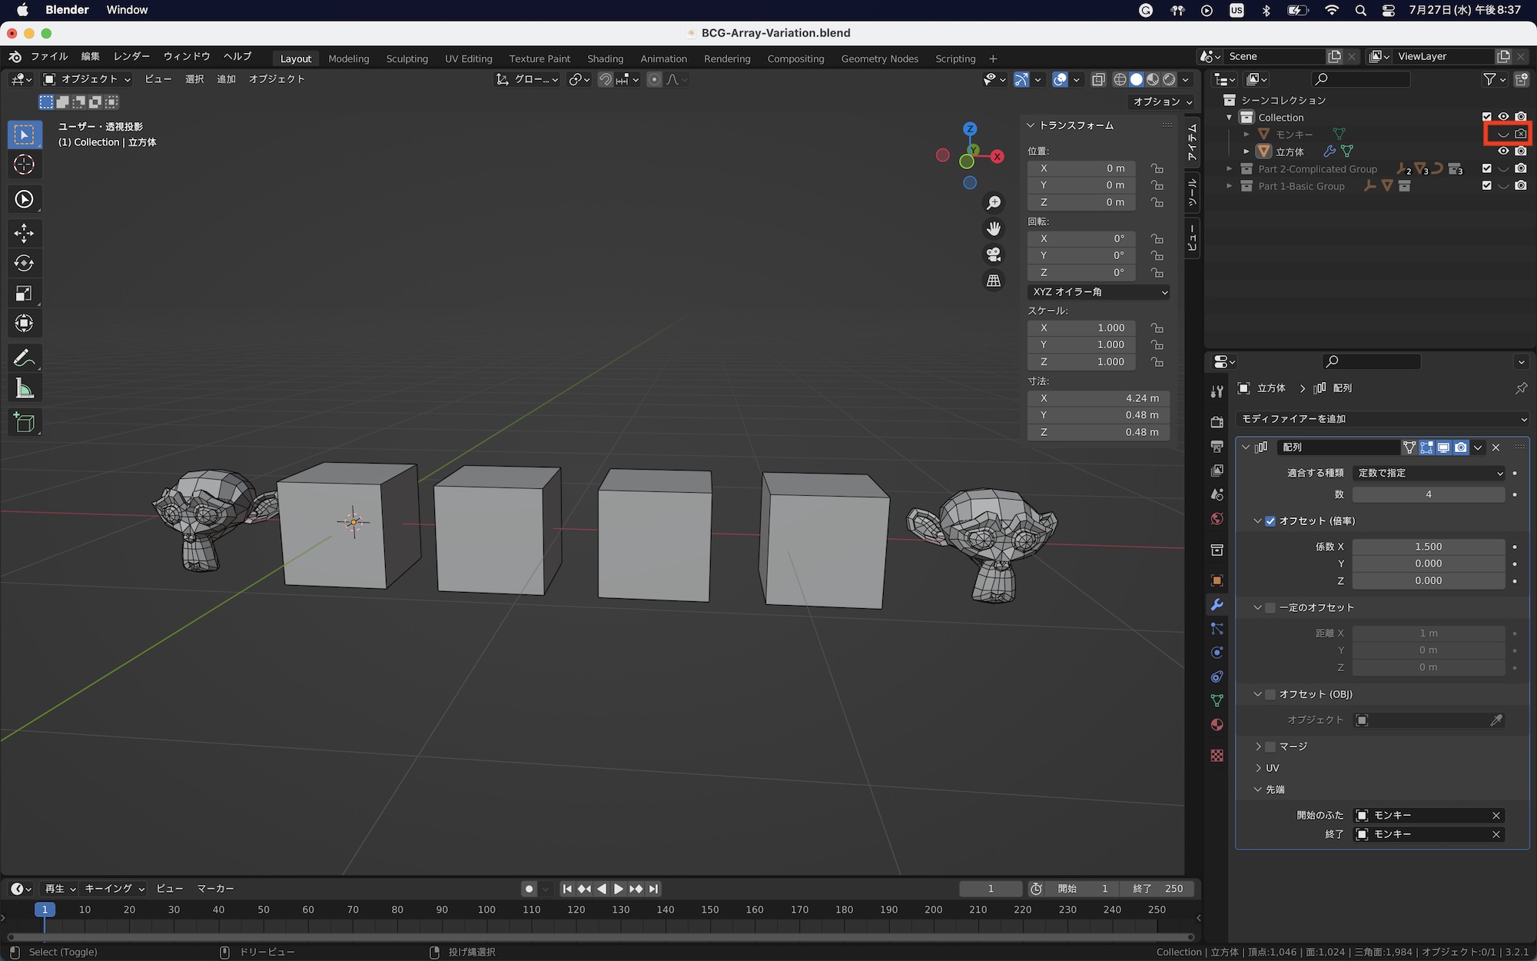Open the XYZ オイラー角 rotation mode dropdown

coord(1098,292)
